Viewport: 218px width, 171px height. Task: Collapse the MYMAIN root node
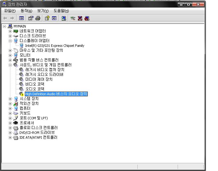[x=5, y=26]
